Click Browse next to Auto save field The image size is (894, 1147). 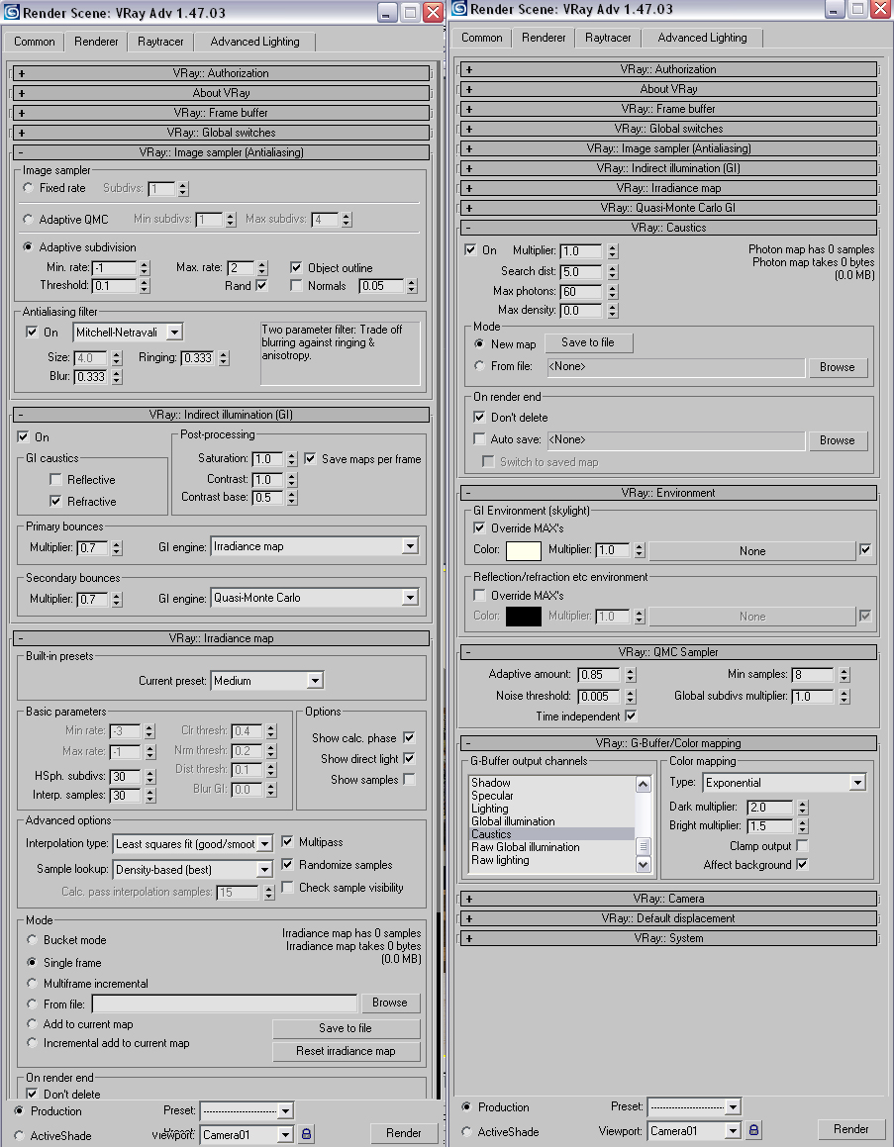[x=838, y=440]
